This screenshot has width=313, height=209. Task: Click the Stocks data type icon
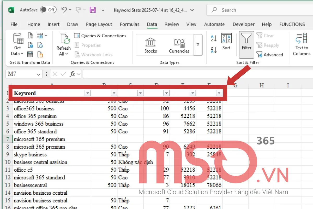151,45
